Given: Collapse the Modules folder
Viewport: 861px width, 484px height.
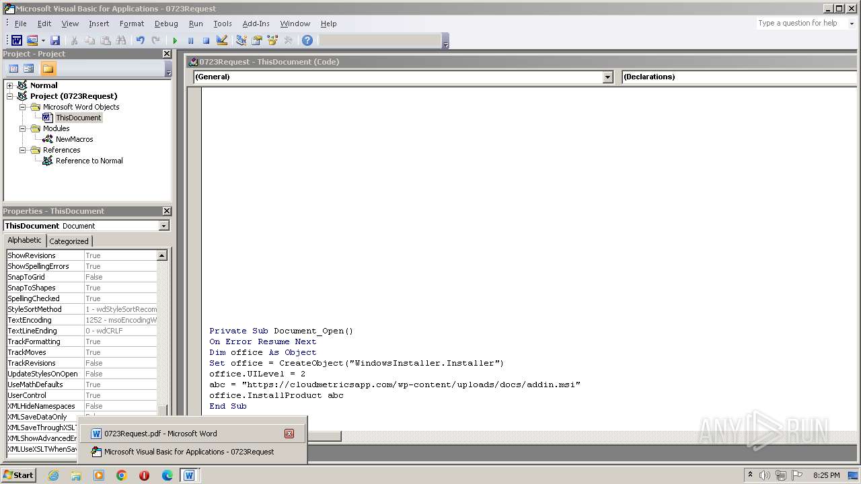Looking at the screenshot, I should click(23, 128).
